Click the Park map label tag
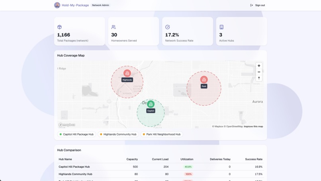This screenshot has height=181, width=321. pos(204,86)
